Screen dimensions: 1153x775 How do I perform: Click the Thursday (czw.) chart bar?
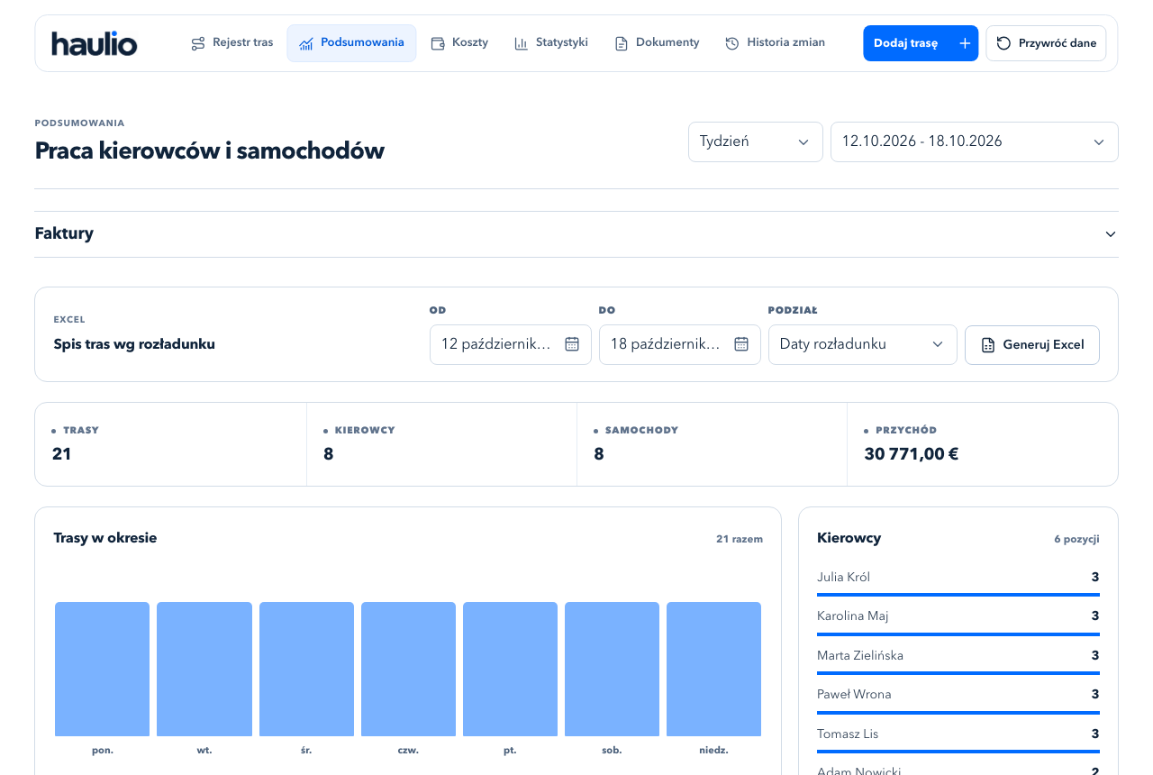(408, 670)
